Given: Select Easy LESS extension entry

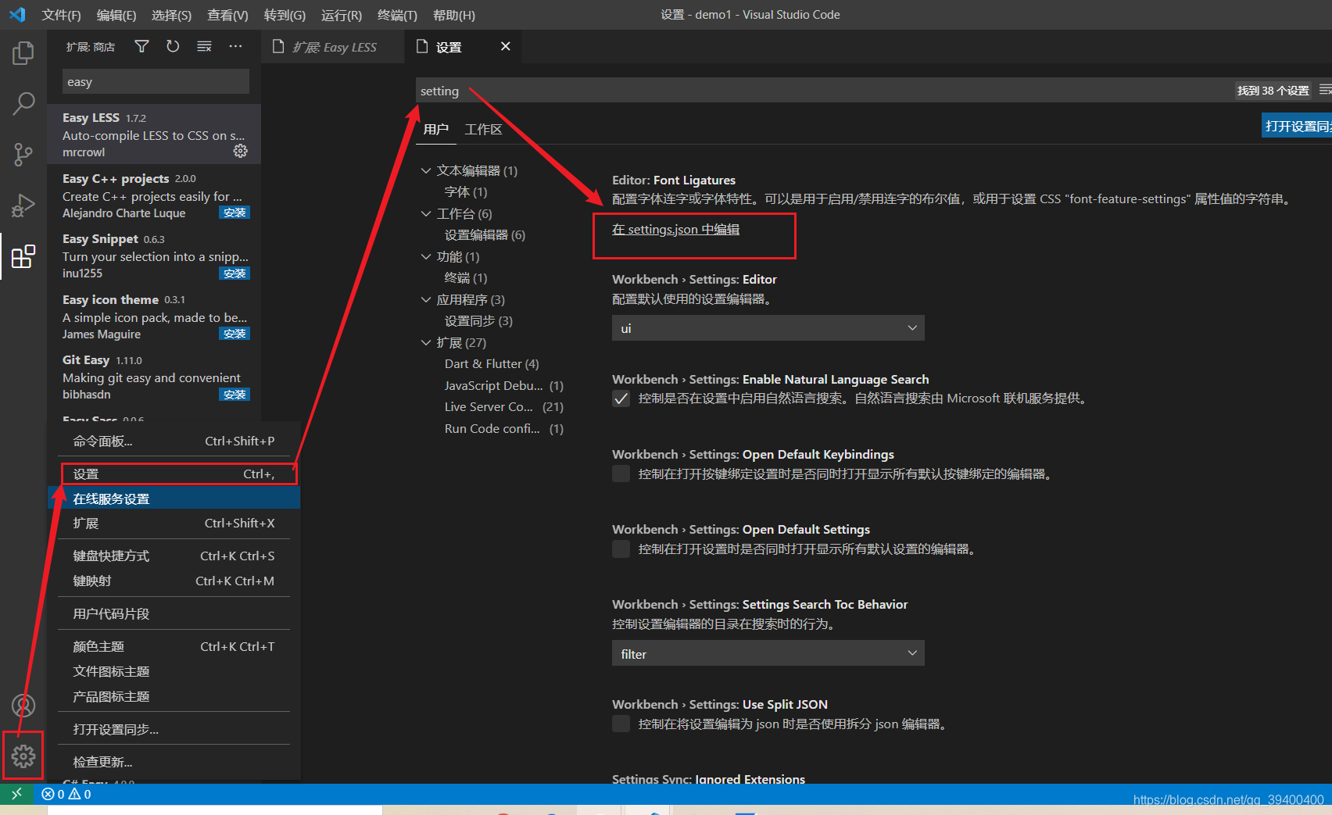Looking at the screenshot, I should pyautogui.click(x=154, y=134).
